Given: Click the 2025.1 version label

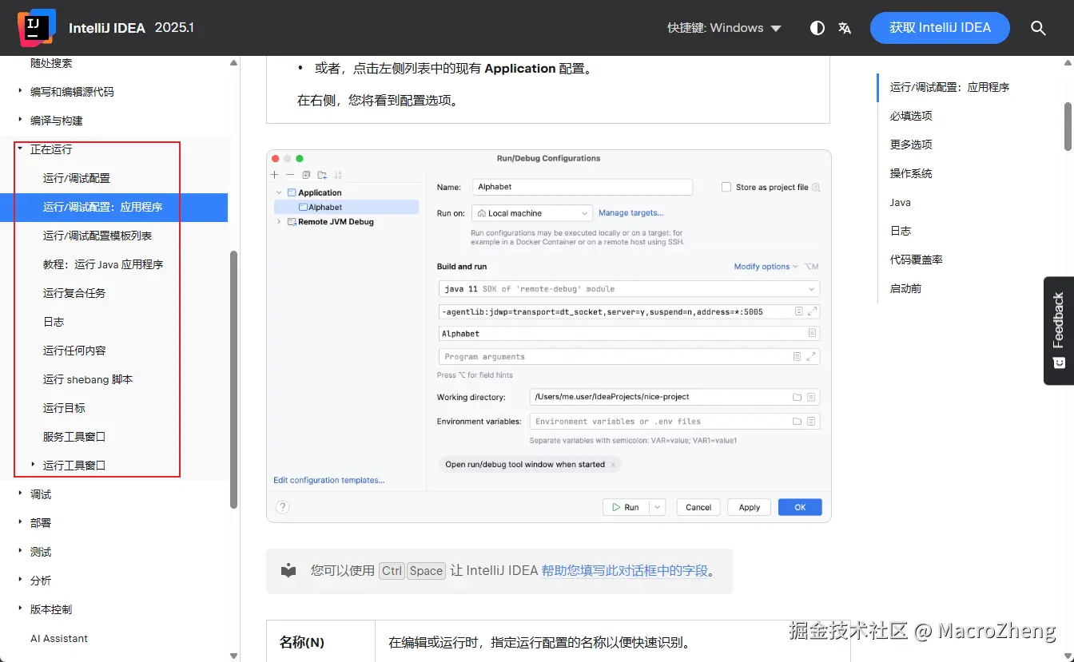Looking at the screenshot, I should (x=174, y=27).
